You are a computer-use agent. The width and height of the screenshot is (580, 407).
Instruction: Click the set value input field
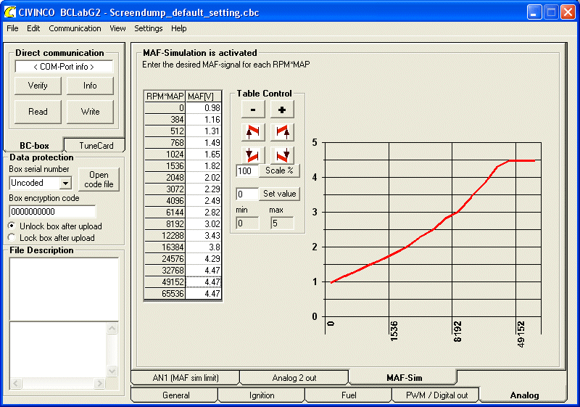click(246, 194)
